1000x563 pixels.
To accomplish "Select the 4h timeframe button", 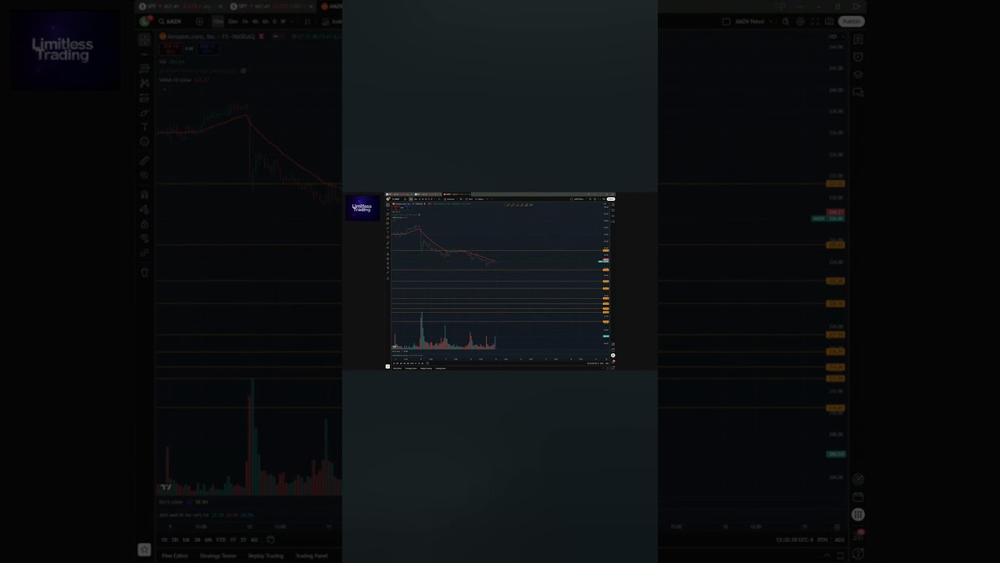I will pos(255,22).
